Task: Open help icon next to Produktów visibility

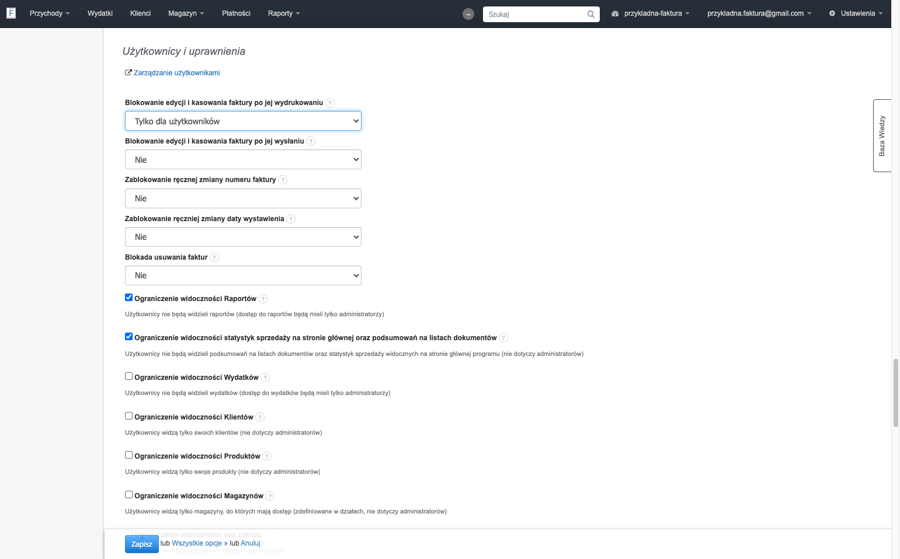Action: point(267,456)
